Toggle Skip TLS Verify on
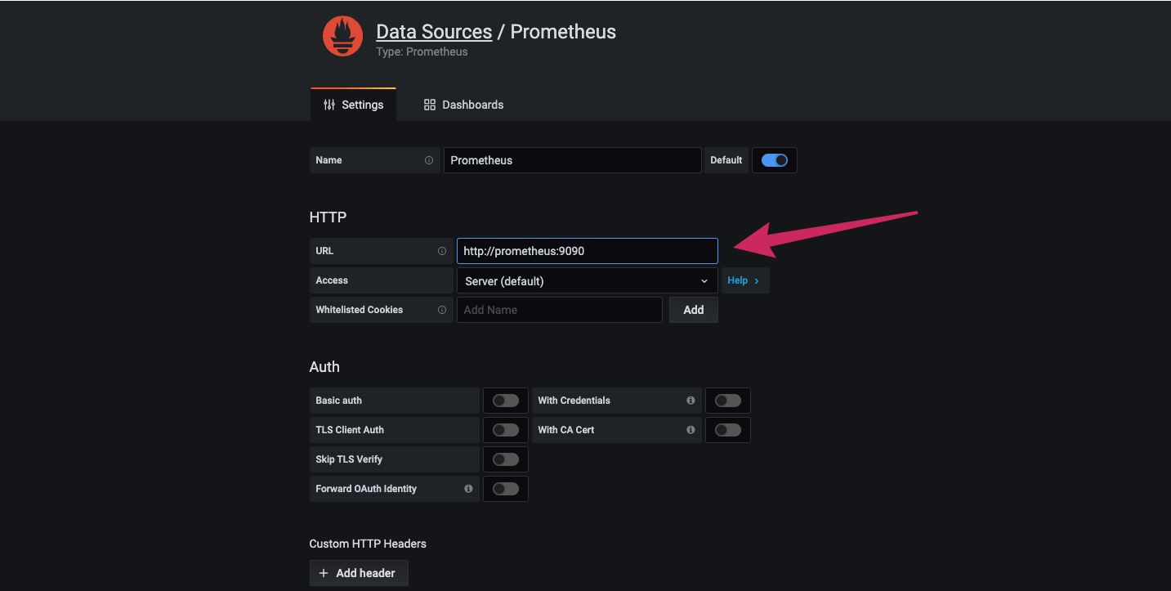 click(x=506, y=459)
